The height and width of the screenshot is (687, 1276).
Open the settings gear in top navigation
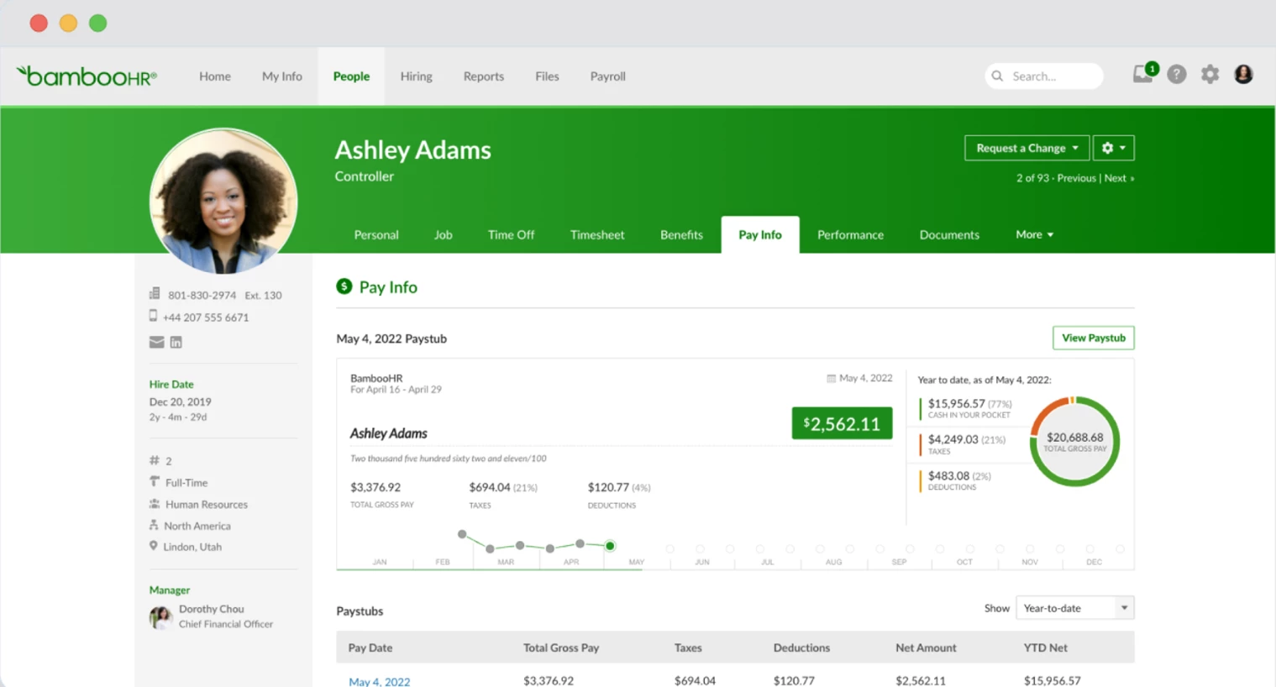click(x=1210, y=75)
